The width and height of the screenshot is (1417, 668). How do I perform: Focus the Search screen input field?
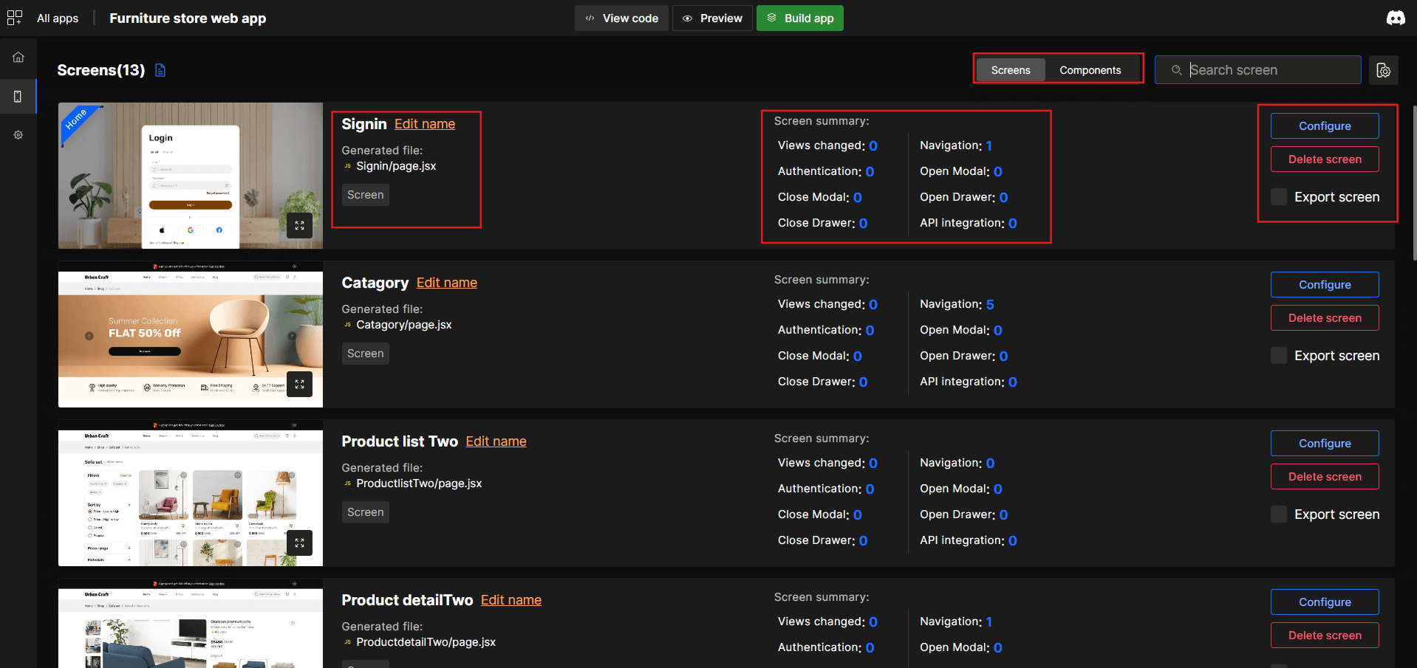click(x=1258, y=70)
